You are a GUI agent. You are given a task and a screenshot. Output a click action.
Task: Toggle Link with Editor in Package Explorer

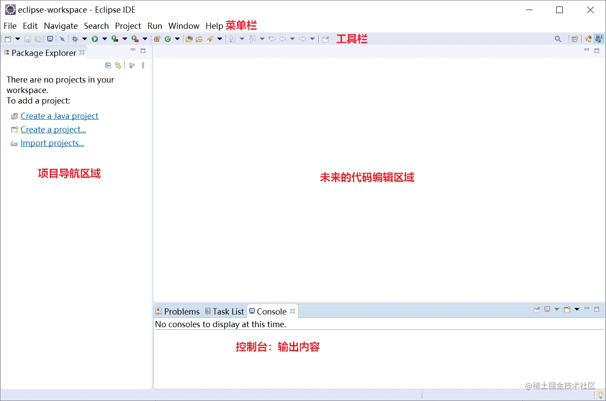(x=118, y=66)
